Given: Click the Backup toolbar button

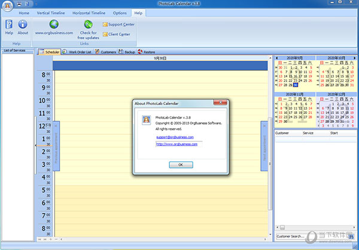Looking at the screenshot, I should point(127,52).
